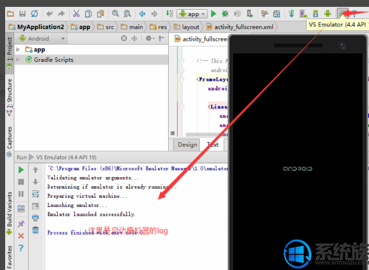
Task: Expand the app module tree node
Action: [18, 49]
